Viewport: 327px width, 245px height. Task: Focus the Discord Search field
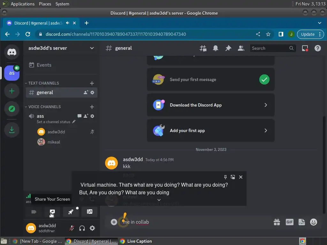[273, 48]
